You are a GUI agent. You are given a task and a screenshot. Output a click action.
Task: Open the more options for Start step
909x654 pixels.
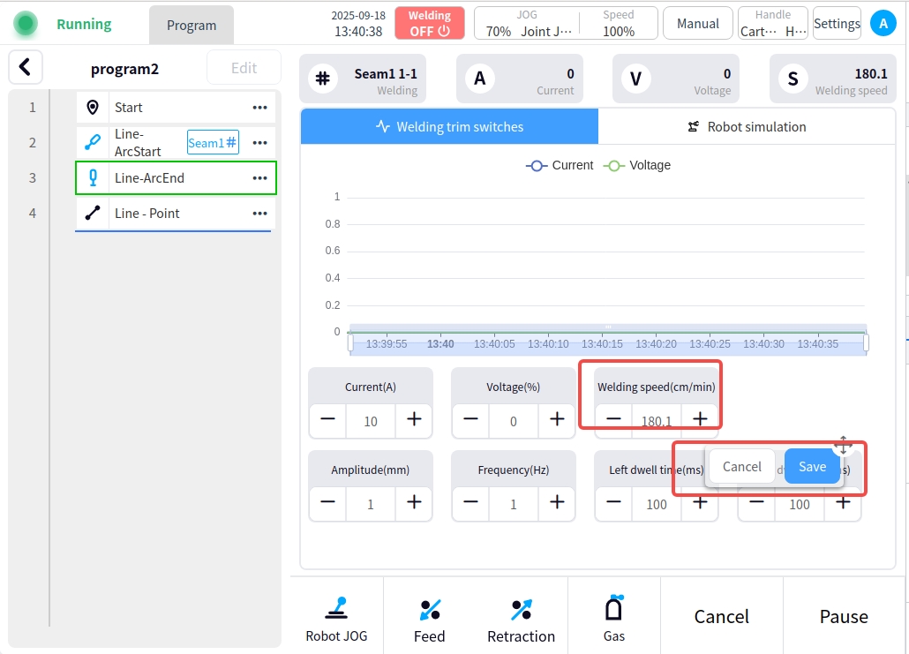259,108
